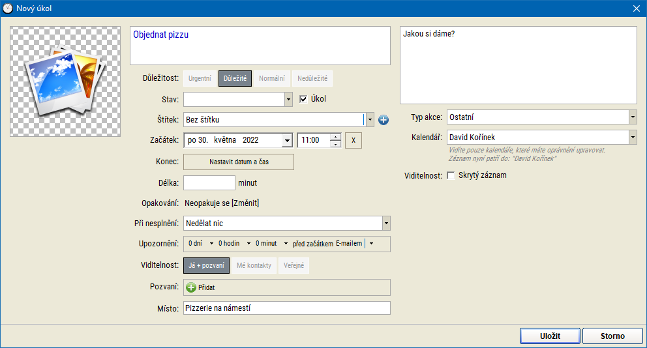Click into the Místo text field
This screenshot has height=348, width=647.
coord(286,308)
